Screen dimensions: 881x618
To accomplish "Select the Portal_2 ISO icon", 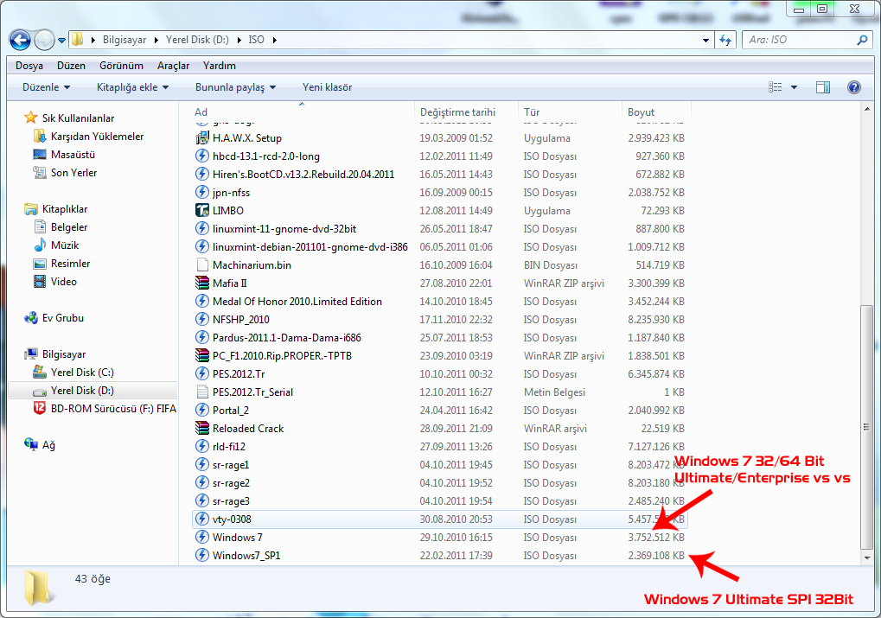I will [202, 410].
